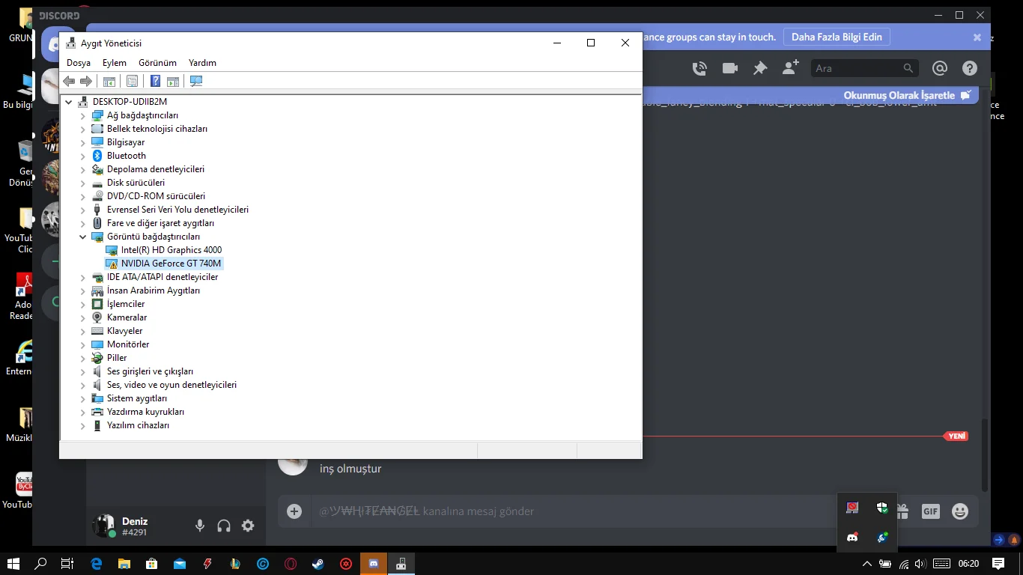
Task: Open the Properties toolbar icon in Device Manager
Action: coord(132,82)
